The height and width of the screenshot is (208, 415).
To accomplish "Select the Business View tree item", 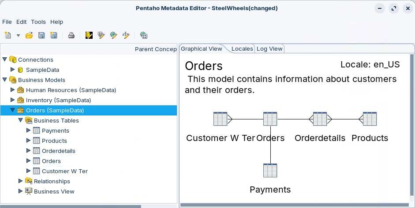I will coord(54,191).
